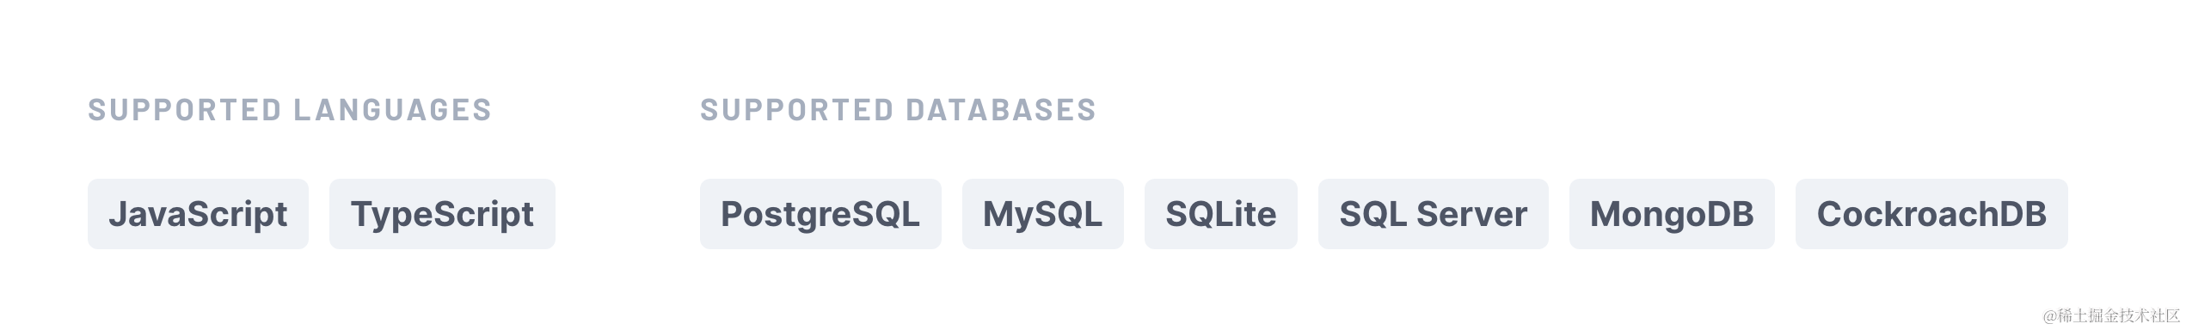Screen dimensions: 2186x330
Task: Pick TypeScript under Supported Languages
Action: click(x=442, y=214)
